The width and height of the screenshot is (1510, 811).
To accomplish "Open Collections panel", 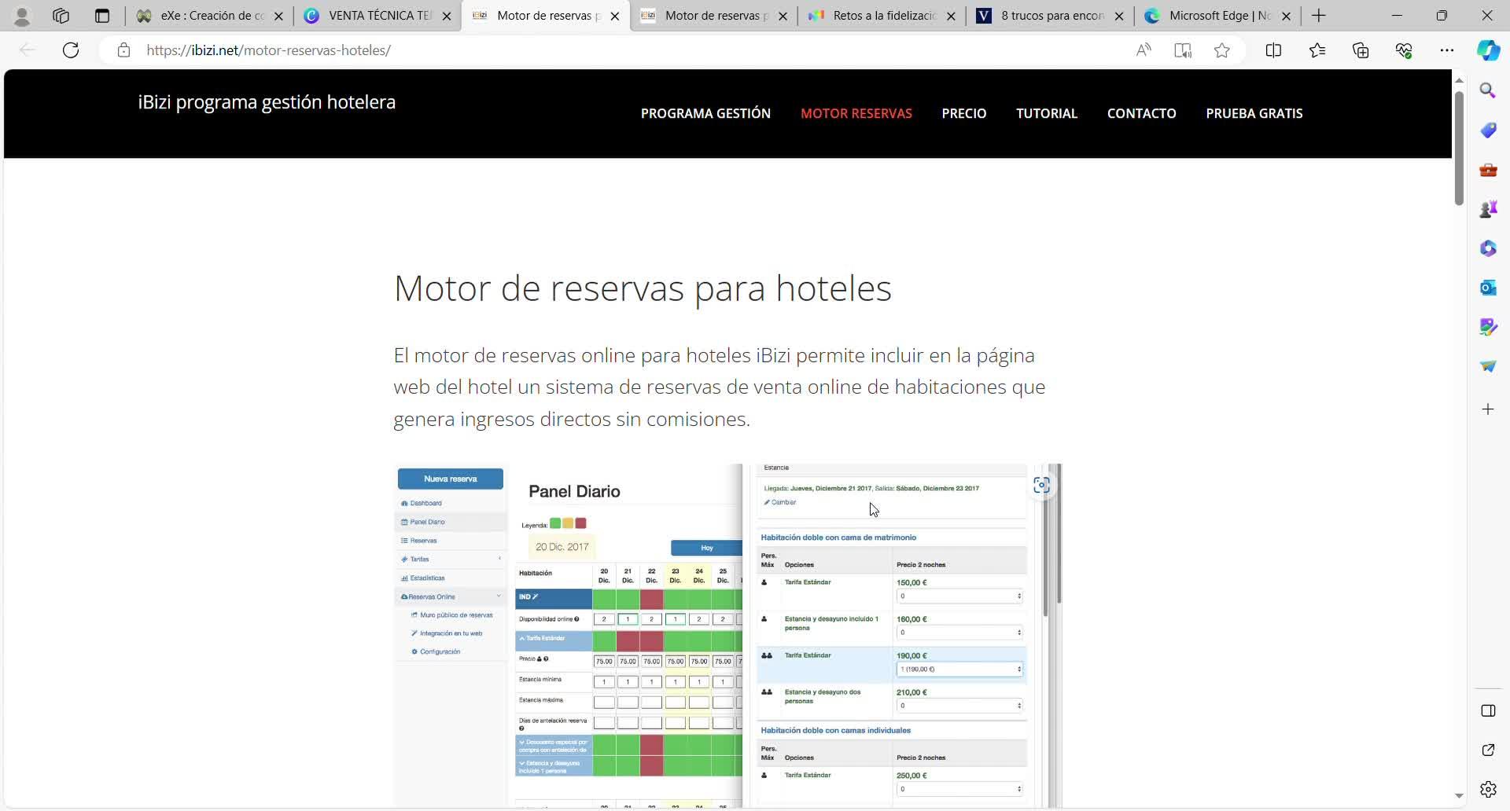I will pyautogui.click(x=1361, y=50).
